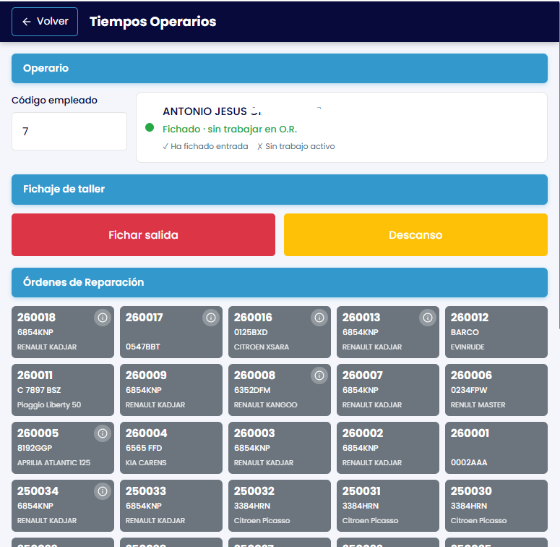This screenshot has height=547, width=560.
Task: Select order 260011 Piaggio Liberty 50
Action: [63, 390]
